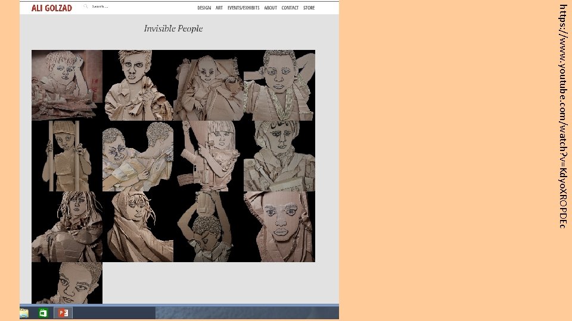
Task: Open the green Publisher taskbar icon
Action: click(43, 313)
